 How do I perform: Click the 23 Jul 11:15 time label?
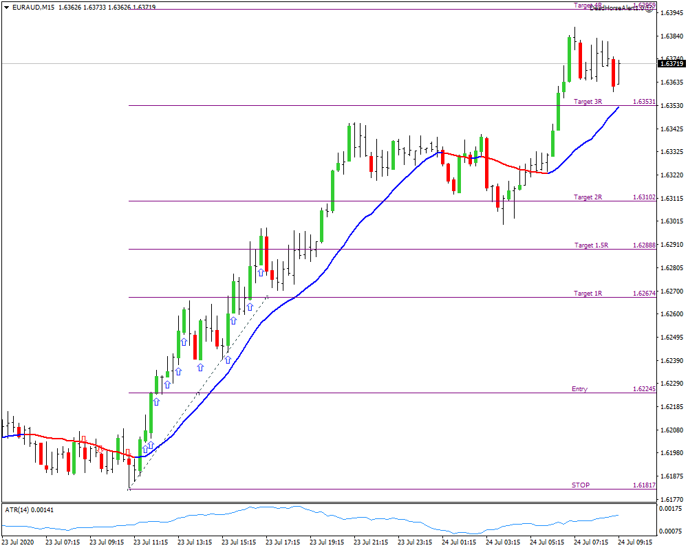pos(151,542)
